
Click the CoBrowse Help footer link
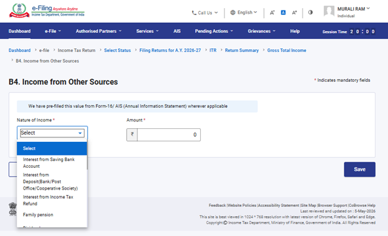click(362, 205)
